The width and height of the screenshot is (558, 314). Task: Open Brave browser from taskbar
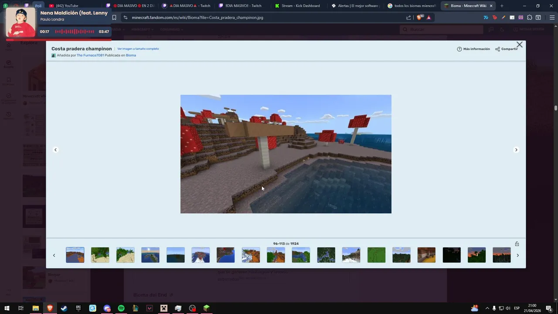click(x=50, y=308)
